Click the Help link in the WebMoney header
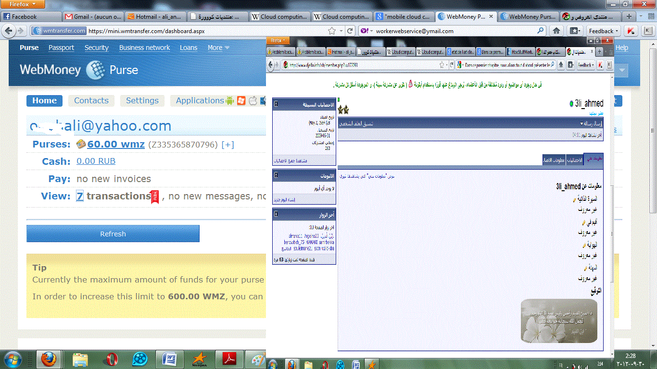The image size is (657, 369). (622, 48)
